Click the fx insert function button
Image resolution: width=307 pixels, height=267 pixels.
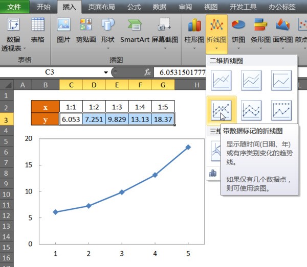(x=148, y=72)
